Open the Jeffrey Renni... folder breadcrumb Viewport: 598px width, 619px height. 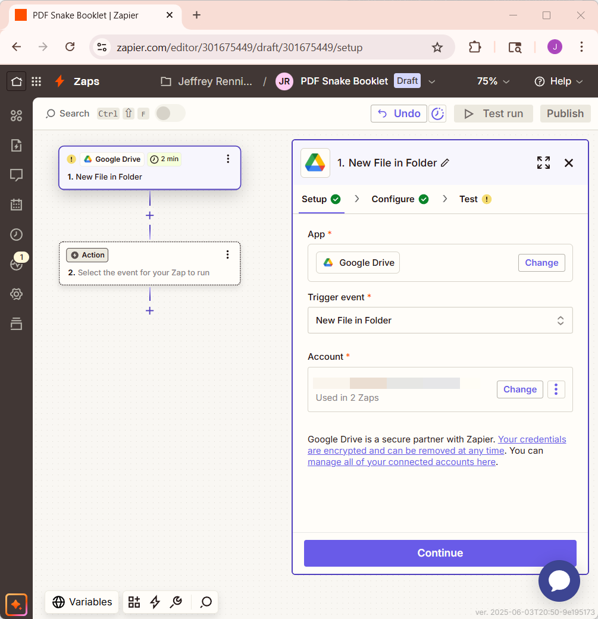[206, 81]
